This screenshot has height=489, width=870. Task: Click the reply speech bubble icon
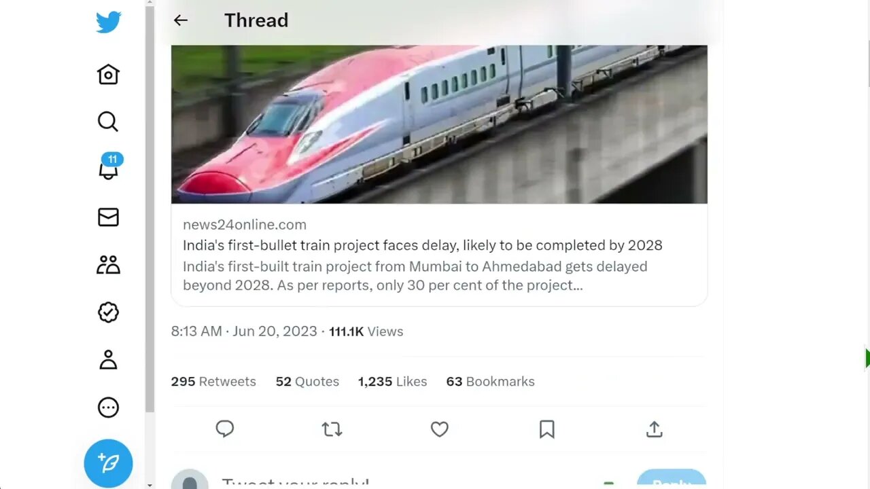click(225, 429)
